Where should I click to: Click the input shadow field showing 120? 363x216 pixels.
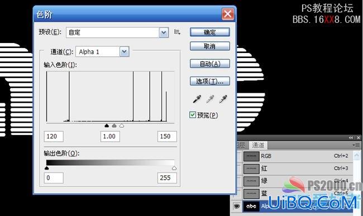[x=54, y=136]
